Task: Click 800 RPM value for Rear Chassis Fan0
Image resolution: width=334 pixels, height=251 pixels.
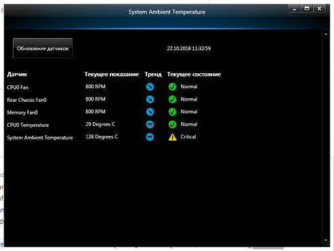Action: tap(96, 99)
